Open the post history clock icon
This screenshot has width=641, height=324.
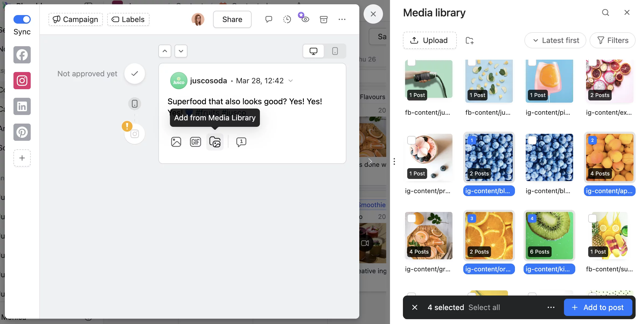tap(287, 19)
